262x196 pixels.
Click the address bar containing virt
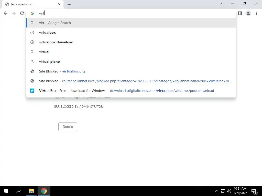coord(131,13)
